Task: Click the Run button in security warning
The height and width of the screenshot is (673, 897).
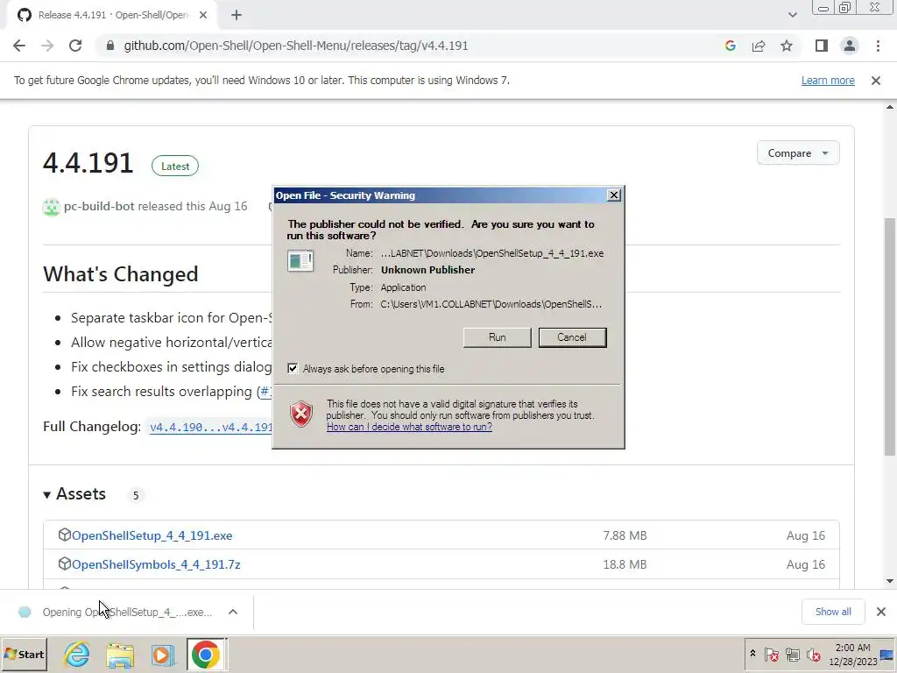Action: pyautogui.click(x=497, y=337)
